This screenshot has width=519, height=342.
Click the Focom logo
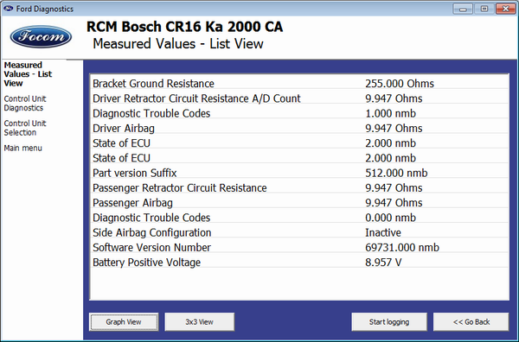[41, 36]
